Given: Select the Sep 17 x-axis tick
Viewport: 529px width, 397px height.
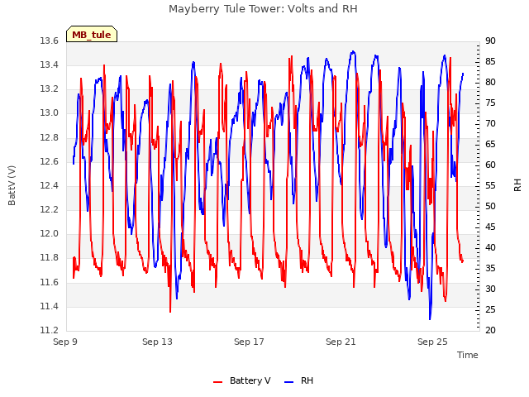Looking at the screenshot, I should pyautogui.click(x=249, y=342).
